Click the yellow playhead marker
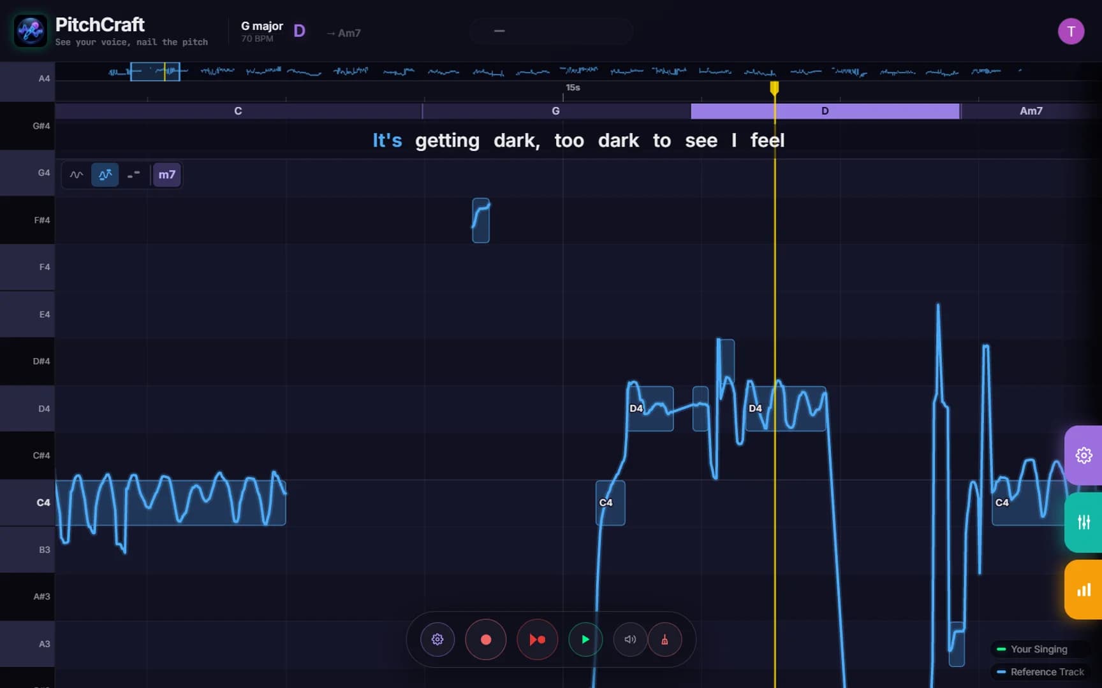The image size is (1102, 688). point(774,88)
